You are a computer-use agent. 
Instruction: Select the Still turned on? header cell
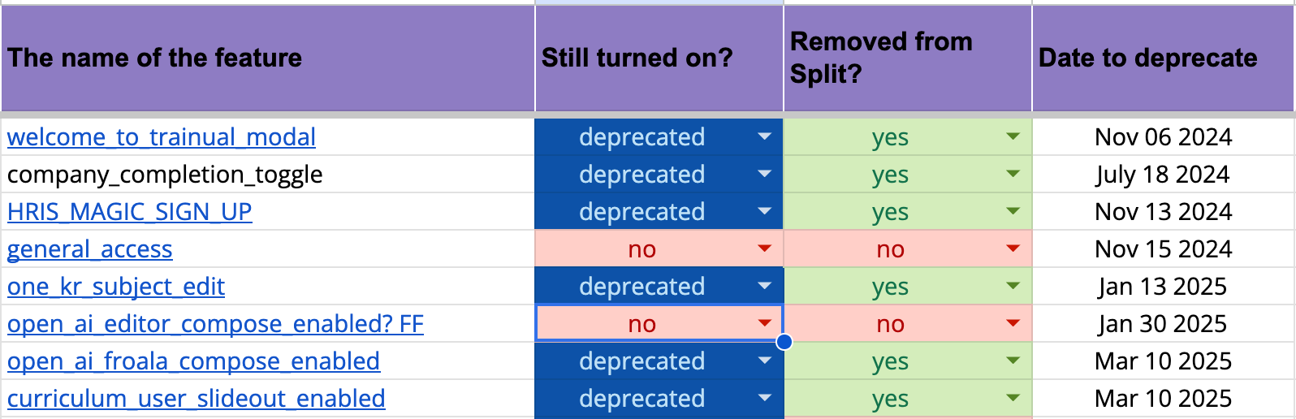[x=659, y=58]
